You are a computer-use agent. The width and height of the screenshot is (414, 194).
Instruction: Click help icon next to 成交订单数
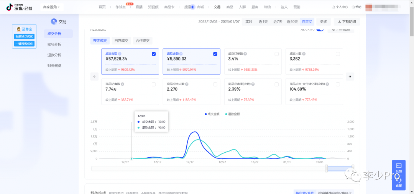245,54
